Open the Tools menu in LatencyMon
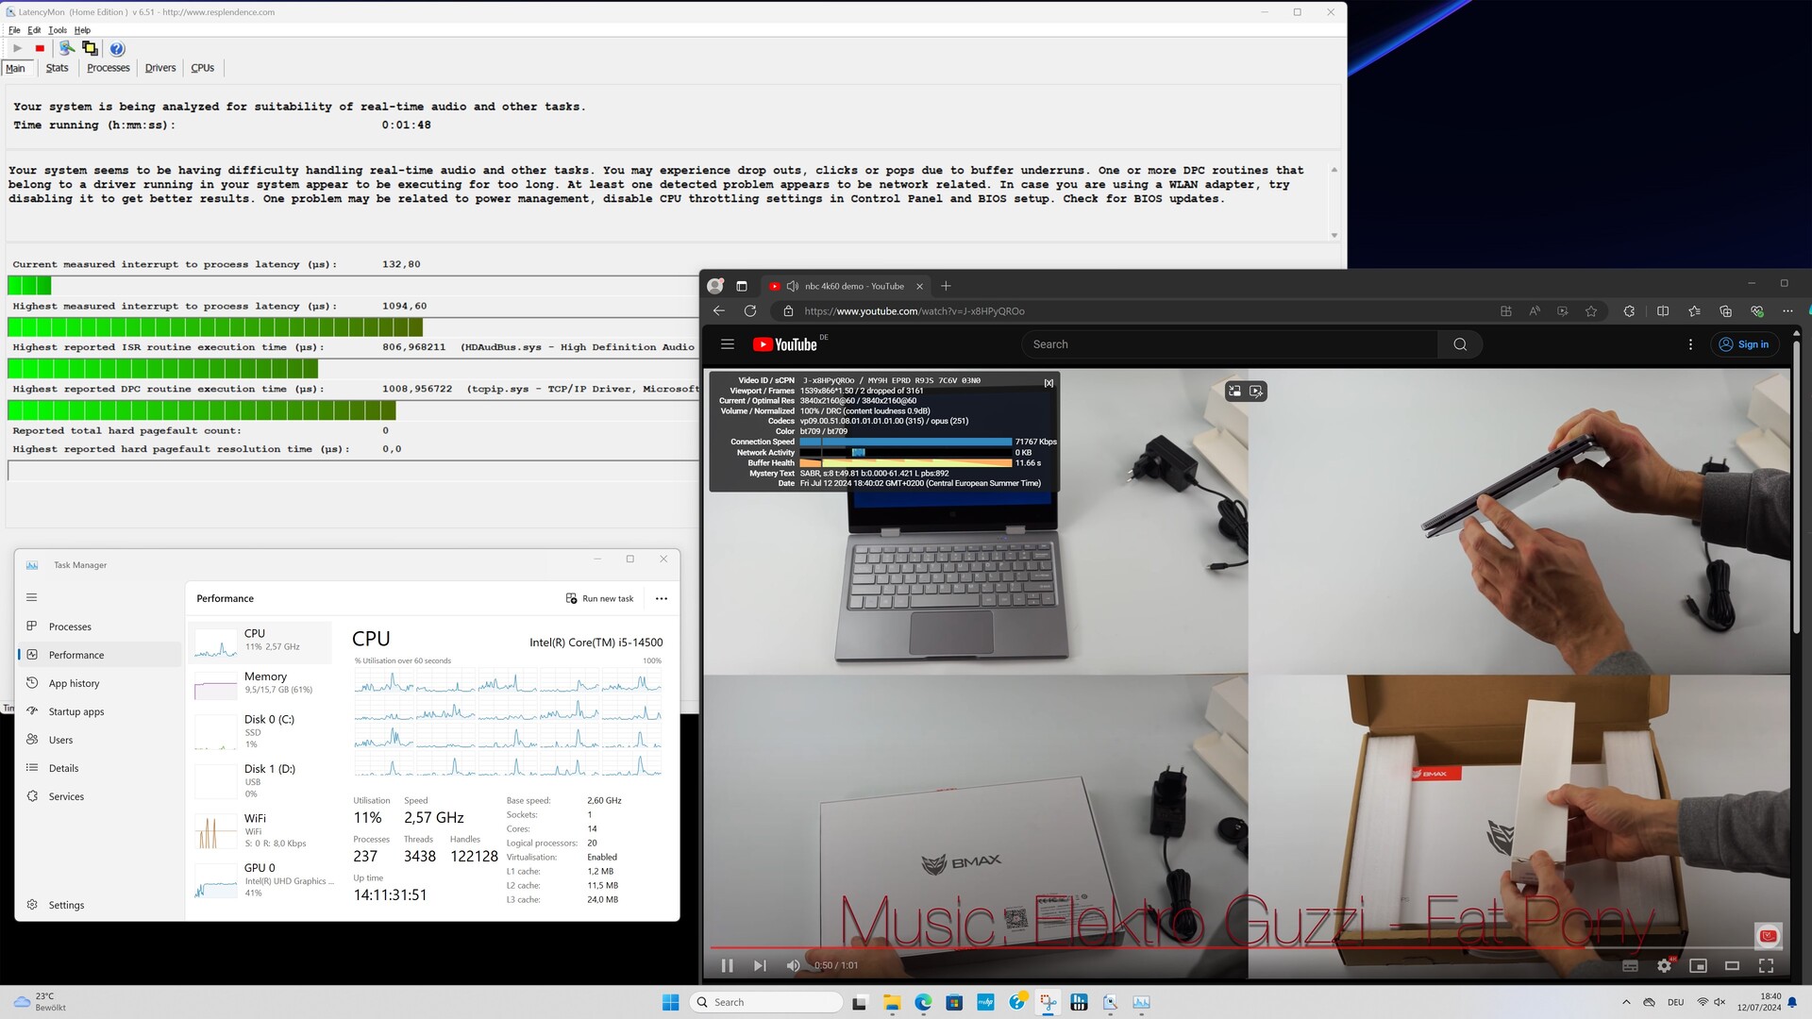 pyautogui.click(x=58, y=30)
